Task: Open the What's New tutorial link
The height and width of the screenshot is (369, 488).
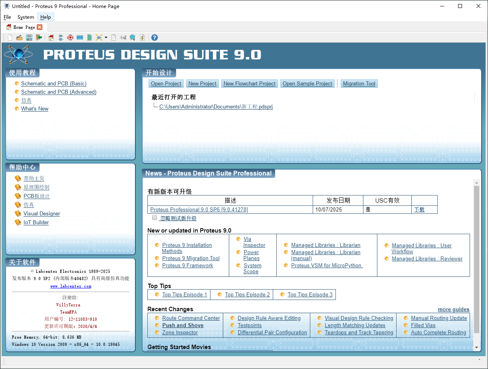Action: [35, 109]
